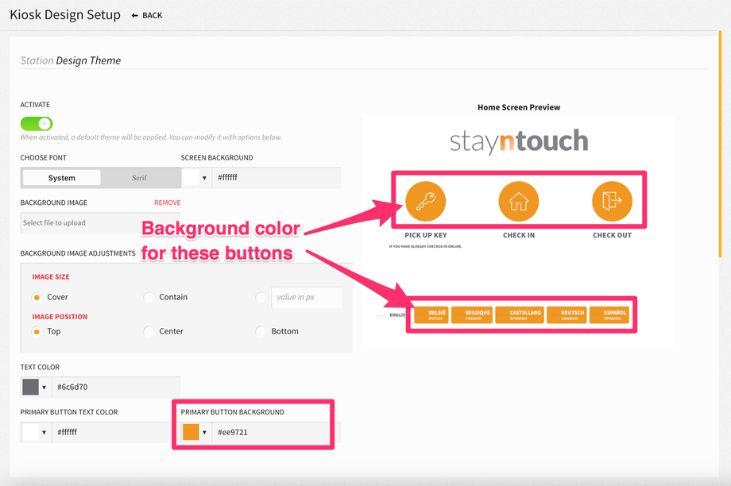Click the Select file to upload field
This screenshot has height=486, width=731.
pyautogui.click(x=100, y=222)
